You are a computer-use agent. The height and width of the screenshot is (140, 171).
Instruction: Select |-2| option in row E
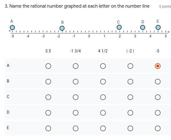point(130,128)
